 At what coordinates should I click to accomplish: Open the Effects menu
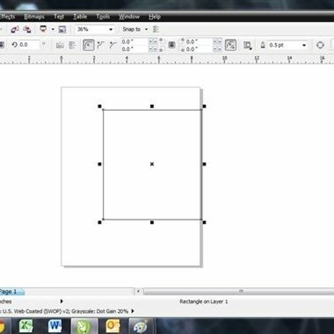tap(7, 17)
